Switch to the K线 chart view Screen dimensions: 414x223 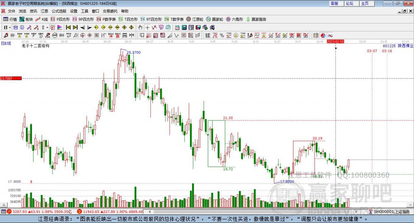42,19
